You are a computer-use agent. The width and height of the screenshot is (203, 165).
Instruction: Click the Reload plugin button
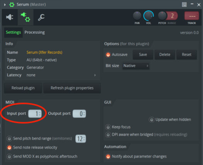23,88
